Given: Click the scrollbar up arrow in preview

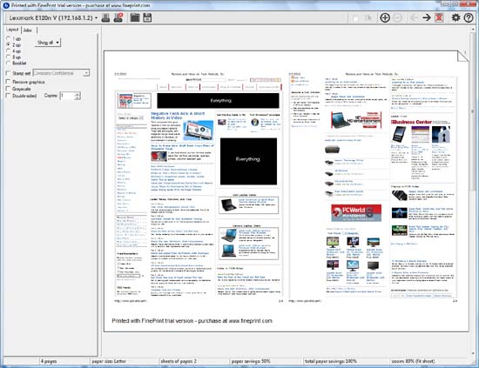Looking at the screenshot, I should [x=473, y=29].
